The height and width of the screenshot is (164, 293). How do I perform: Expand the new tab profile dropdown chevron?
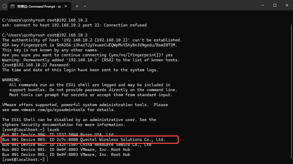coord(85,6)
